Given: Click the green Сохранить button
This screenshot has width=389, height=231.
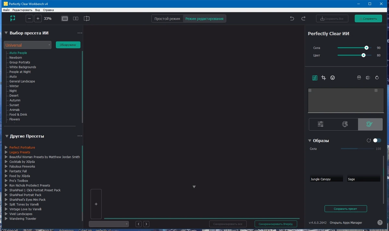Looking at the screenshot, I should click(x=368, y=18).
